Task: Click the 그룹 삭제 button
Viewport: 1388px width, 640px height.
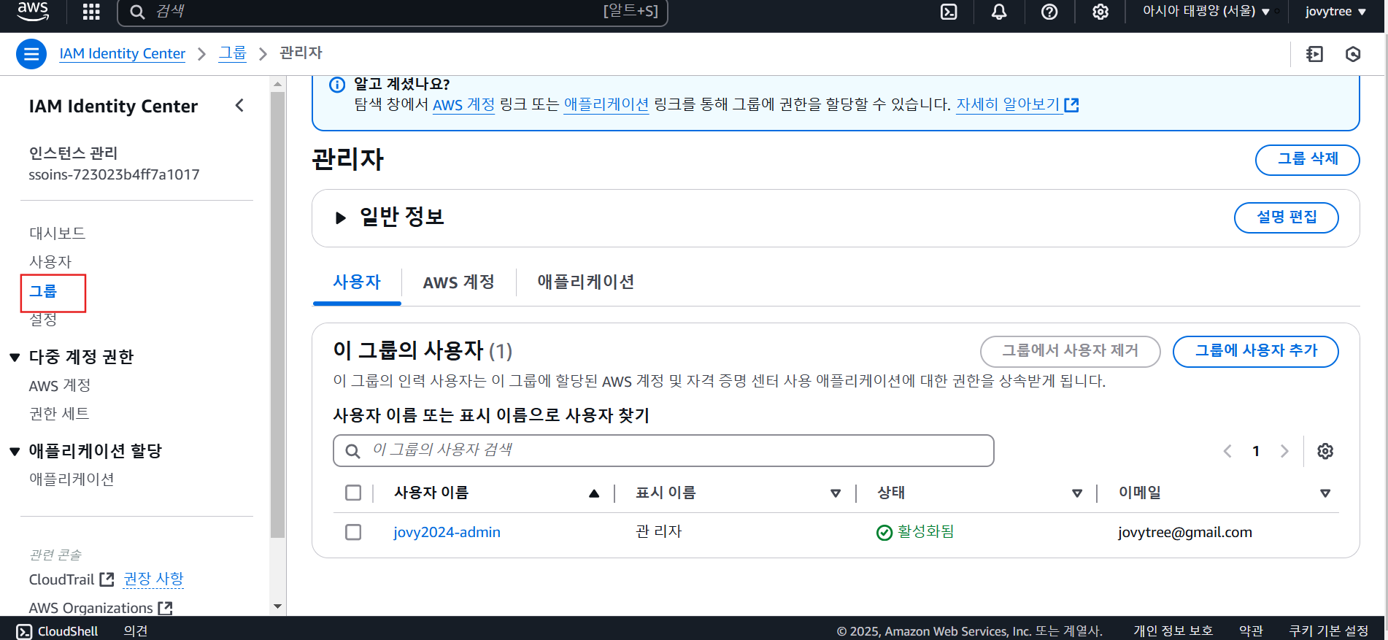Action: [1307, 160]
